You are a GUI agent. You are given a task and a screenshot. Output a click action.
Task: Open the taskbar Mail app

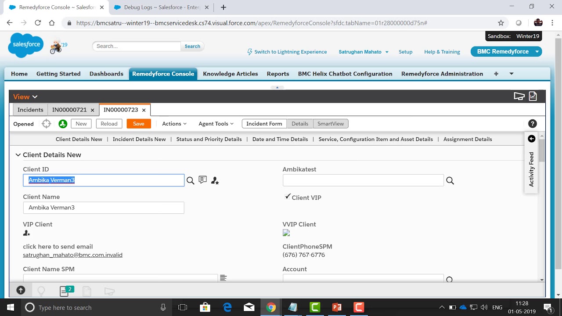pos(249,307)
